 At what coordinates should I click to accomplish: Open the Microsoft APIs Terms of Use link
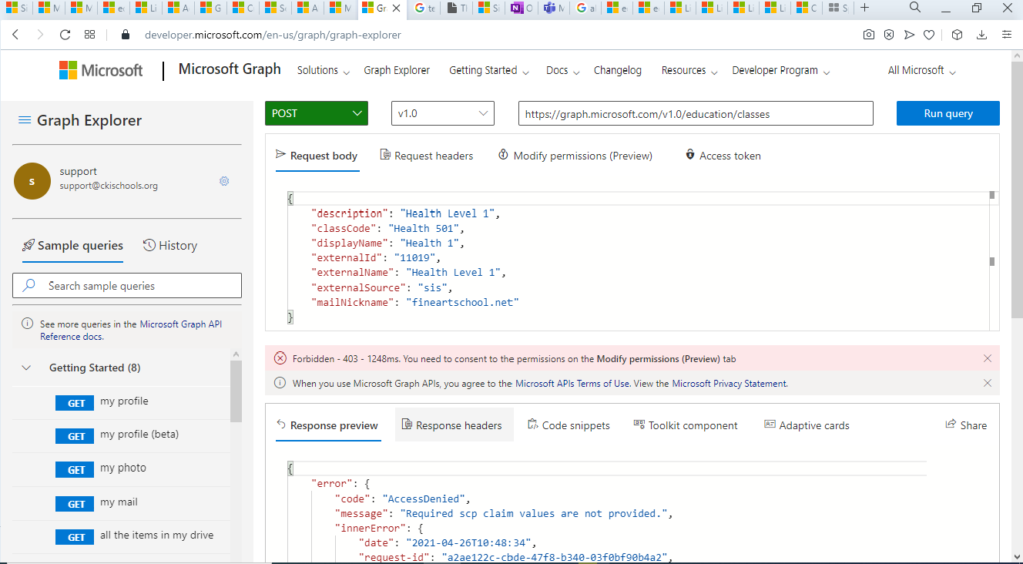572,384
